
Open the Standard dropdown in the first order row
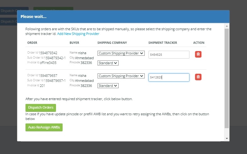[108, 63]
